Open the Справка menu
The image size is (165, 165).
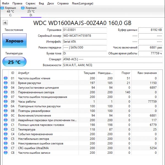click(x=63, y=4)
